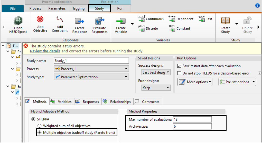Click the Create Variable icon
The height and width of the screenshot is (143, 262).
pos(121,21)
